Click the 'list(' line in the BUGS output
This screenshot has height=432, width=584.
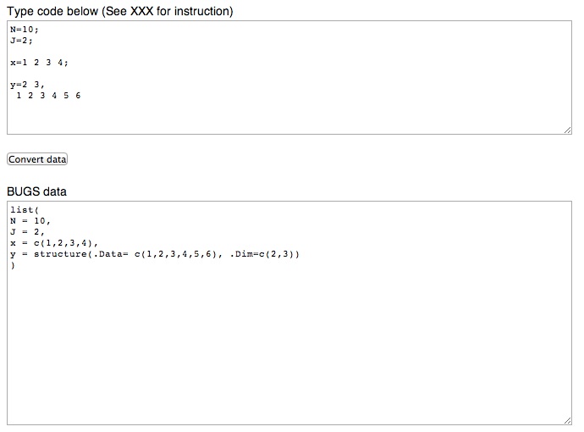(25, 209)
